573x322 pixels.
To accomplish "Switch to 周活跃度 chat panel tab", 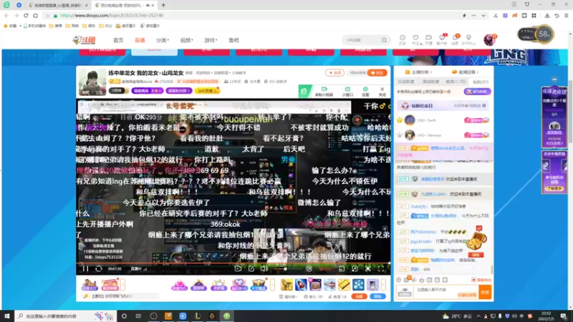I will [430, 82].
